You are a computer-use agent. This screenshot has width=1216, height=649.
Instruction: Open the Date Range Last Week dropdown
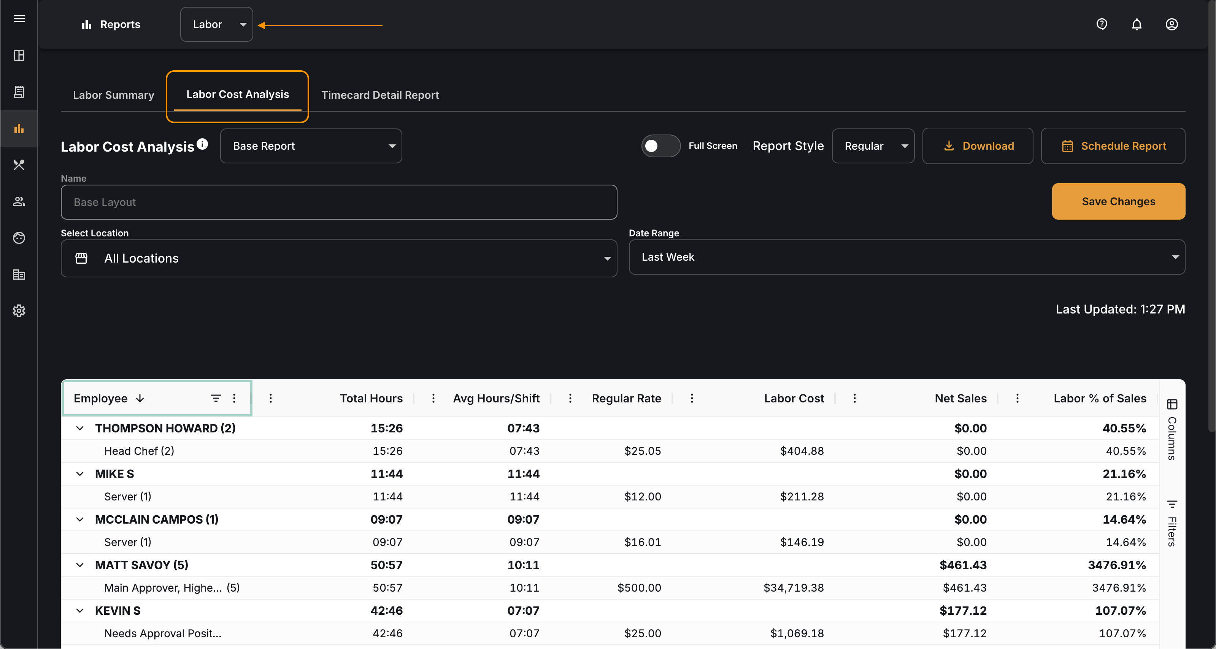point(906,257)
